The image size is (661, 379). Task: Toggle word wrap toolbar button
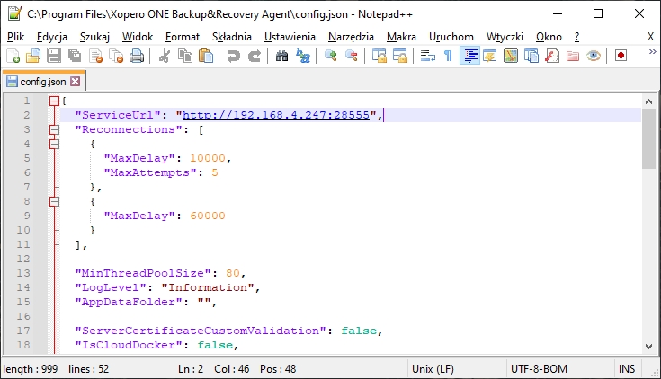[427, 56]
